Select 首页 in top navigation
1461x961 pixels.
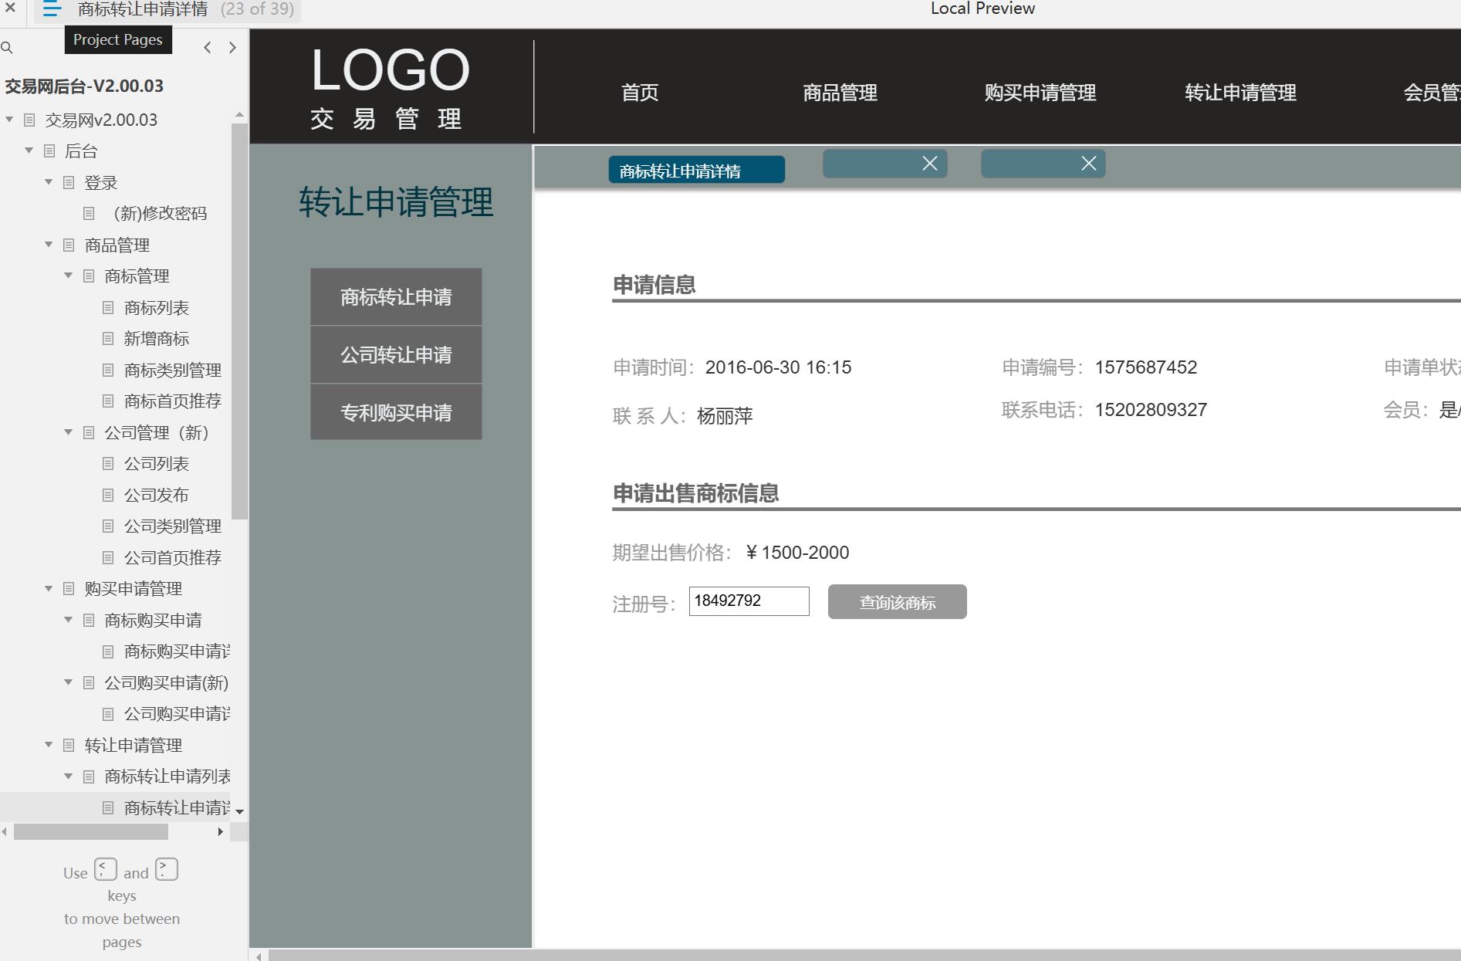pyautogui.click(x=640, y=93)
